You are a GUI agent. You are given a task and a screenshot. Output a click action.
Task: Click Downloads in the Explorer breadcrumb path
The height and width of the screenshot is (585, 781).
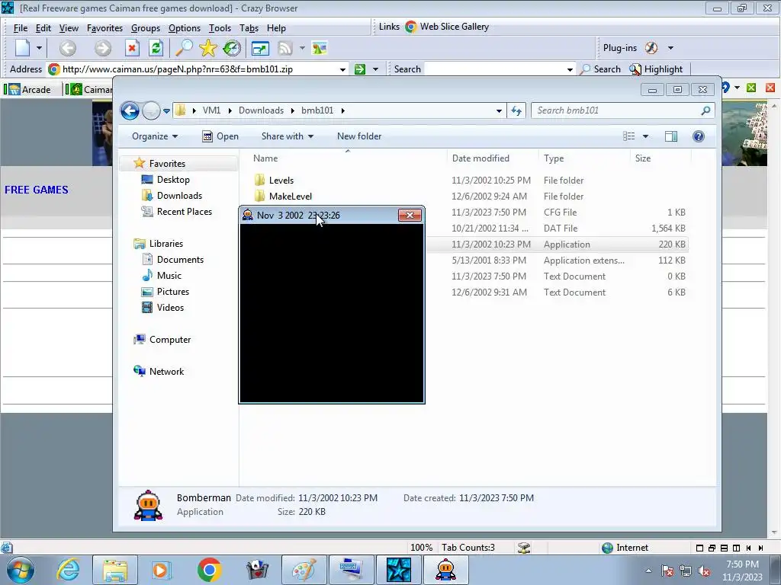click(261, 110)
